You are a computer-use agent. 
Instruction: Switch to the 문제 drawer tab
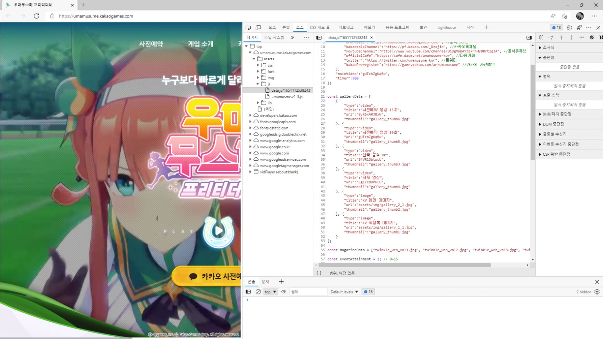[265, 282]
